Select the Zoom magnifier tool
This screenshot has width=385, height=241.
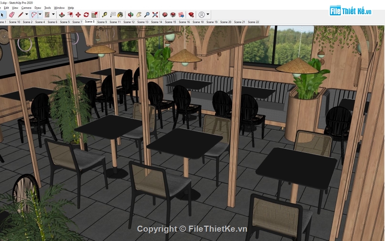[147, 15]
